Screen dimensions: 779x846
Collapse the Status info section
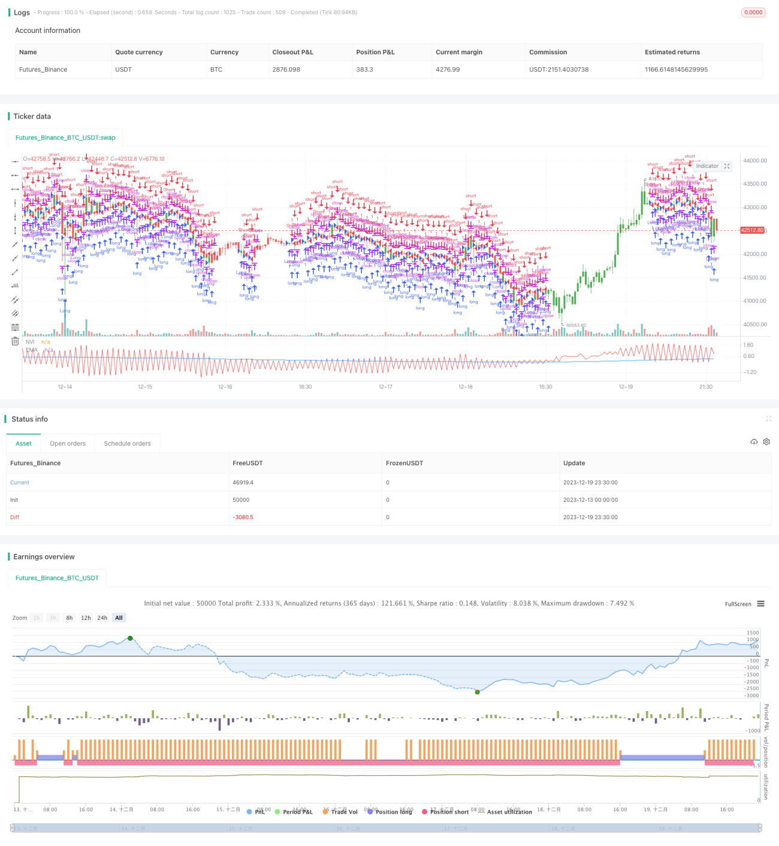point(768,419)
